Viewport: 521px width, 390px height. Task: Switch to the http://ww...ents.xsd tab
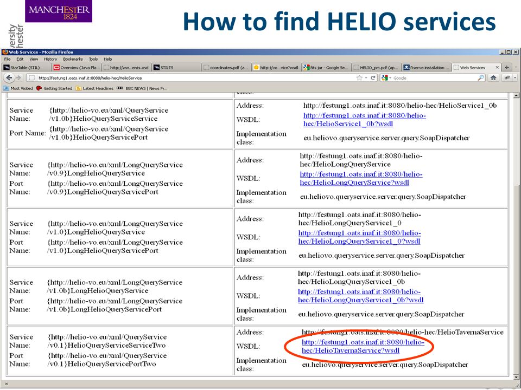click(x=126, y=67)
